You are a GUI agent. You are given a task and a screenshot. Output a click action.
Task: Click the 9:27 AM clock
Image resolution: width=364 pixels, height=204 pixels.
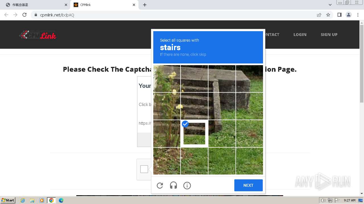(x=349, y=200)
